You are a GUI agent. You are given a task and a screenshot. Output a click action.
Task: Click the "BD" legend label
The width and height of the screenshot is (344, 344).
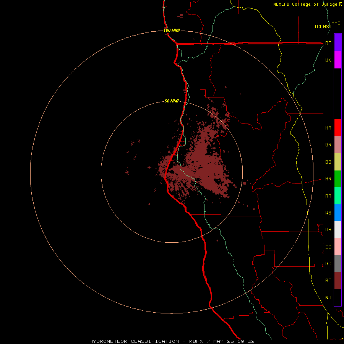point(328,162)
